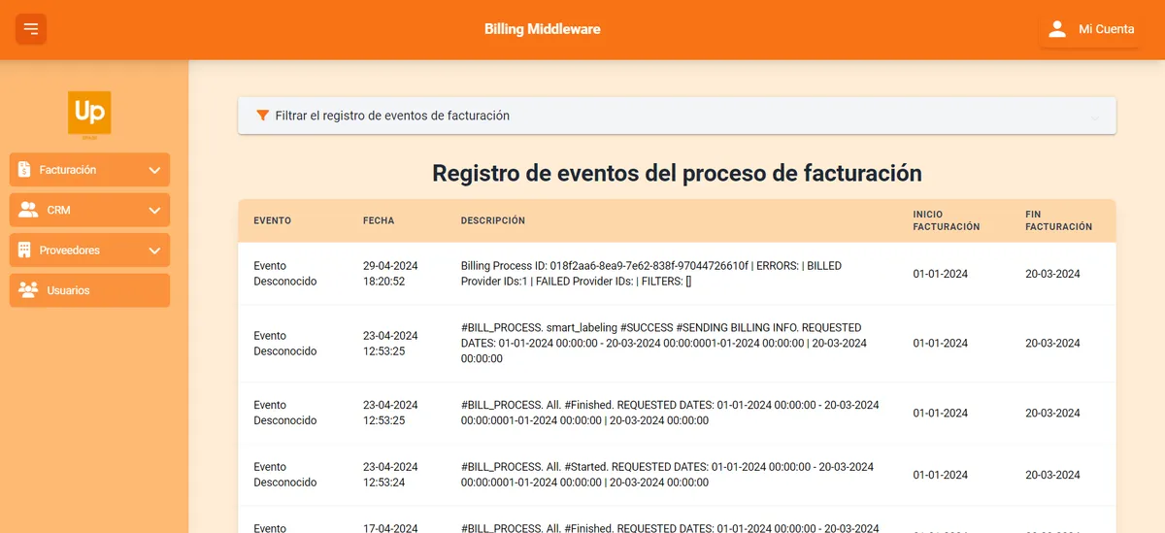Select the date 23-04-2024 12:53:24
1165x533 pixels.
coord(390,475)
